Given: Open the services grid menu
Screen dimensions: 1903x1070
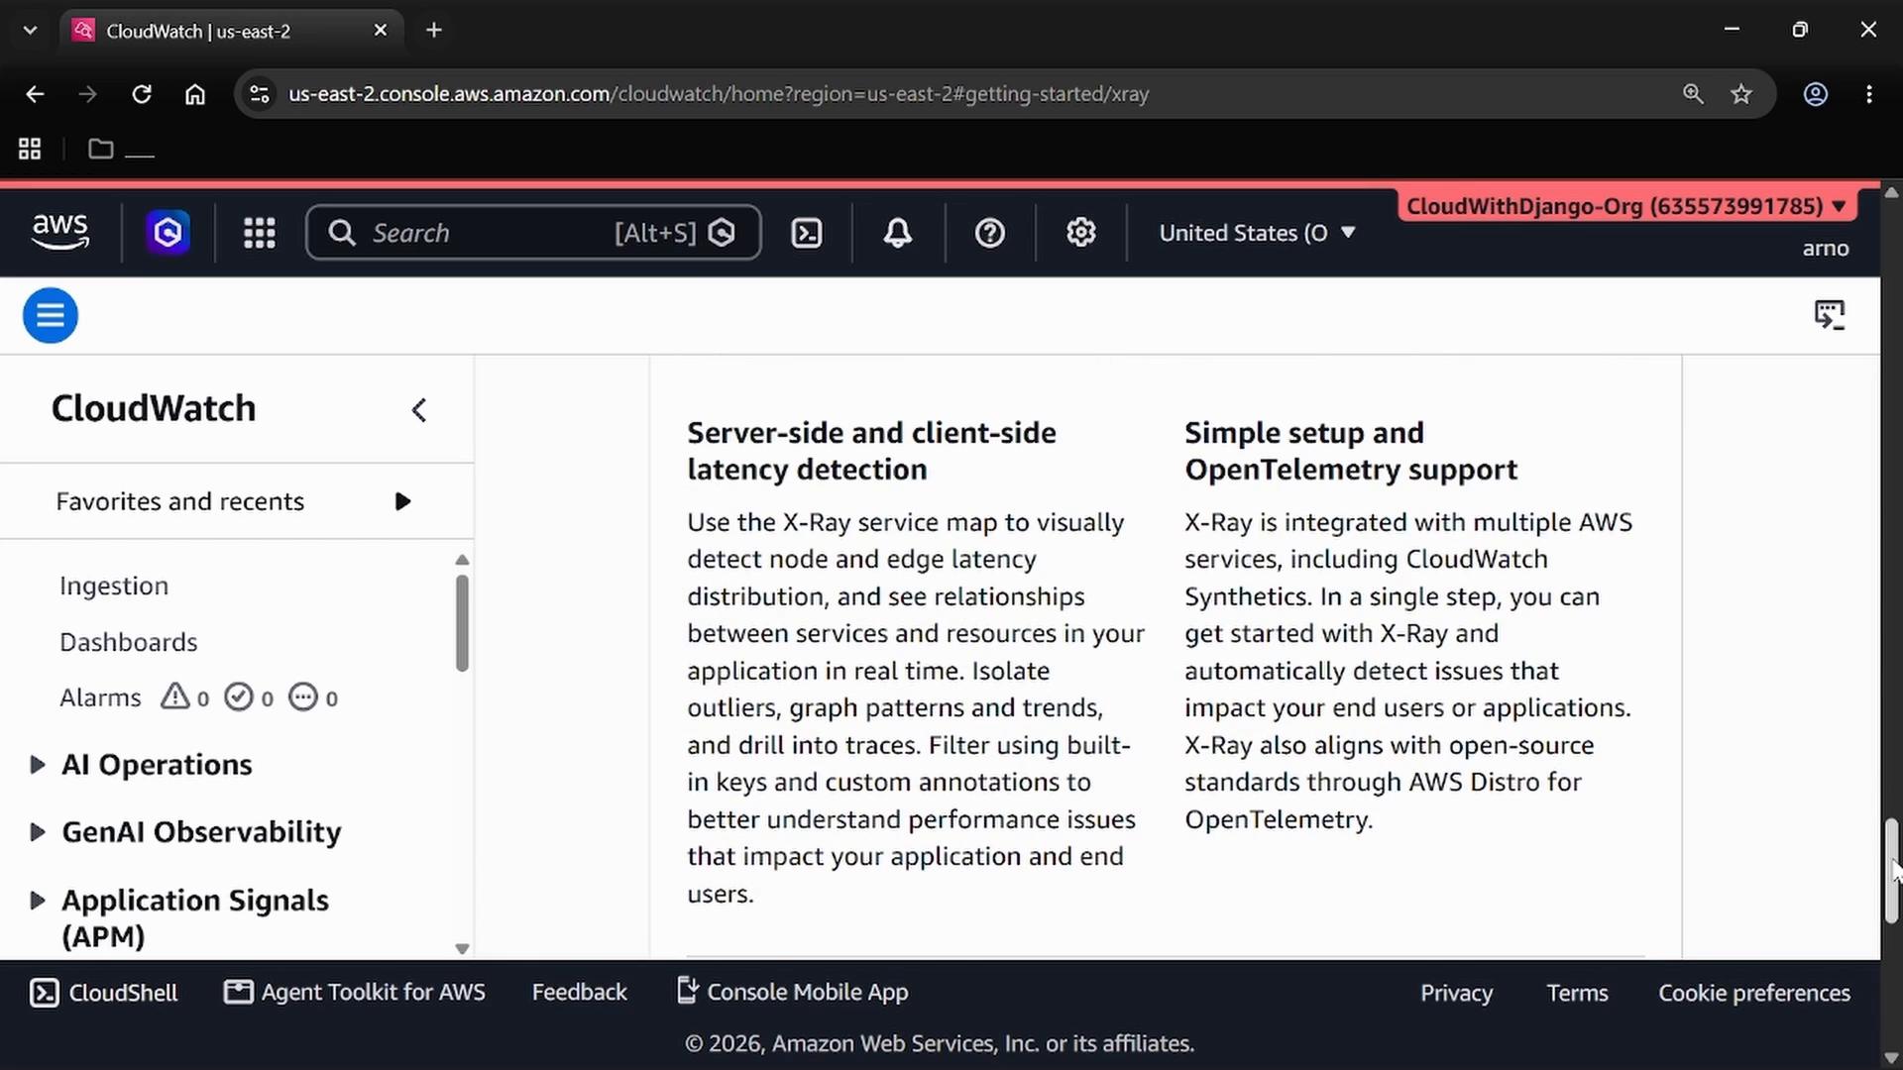Looking at the screenshot, I should (260, 233).
